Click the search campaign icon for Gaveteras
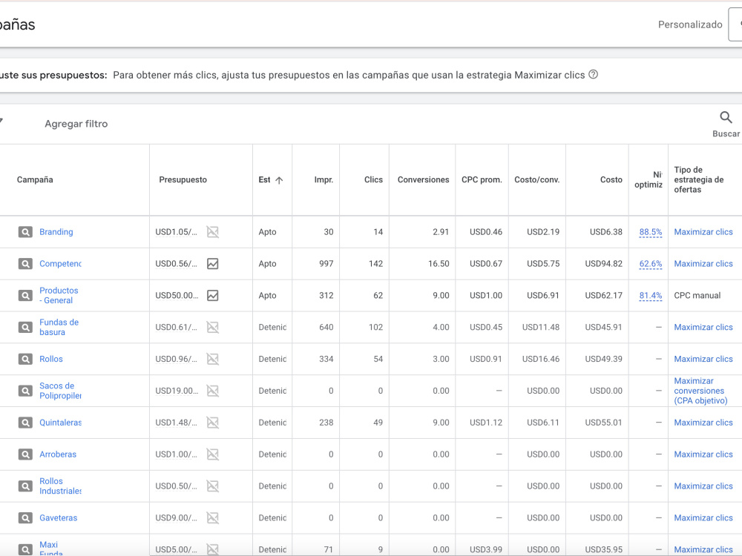The image size is (742, 556). [25, 517]
